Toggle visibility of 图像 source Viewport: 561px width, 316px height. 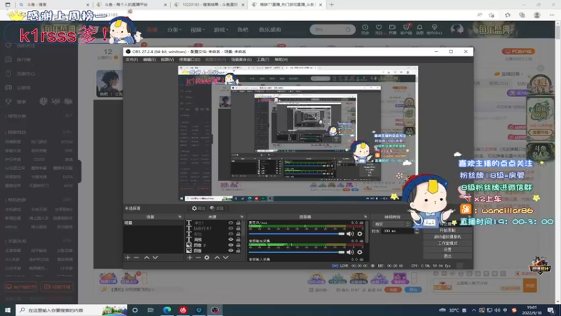click(231, 251)
